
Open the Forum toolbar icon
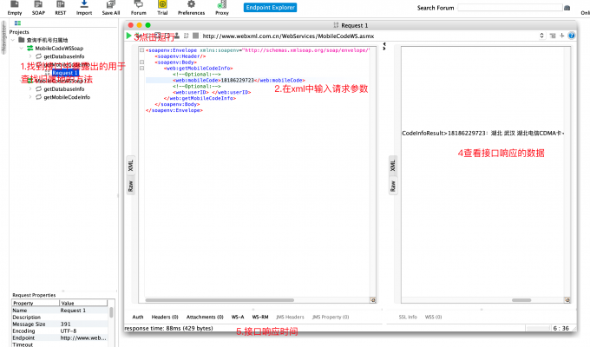139,8
